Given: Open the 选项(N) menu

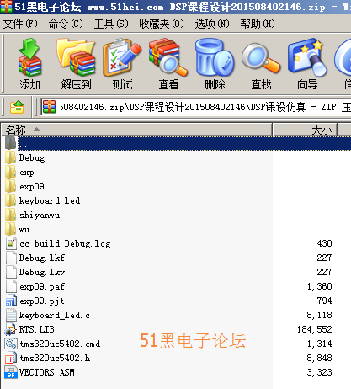Looking at the screenshot, I should click(212, 24).
